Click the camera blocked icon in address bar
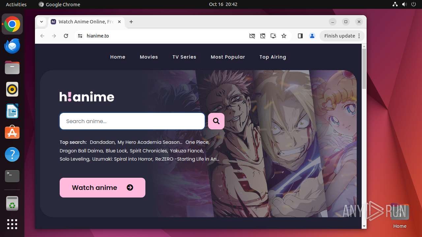This screenshot has width=422, height=237. 252,36
